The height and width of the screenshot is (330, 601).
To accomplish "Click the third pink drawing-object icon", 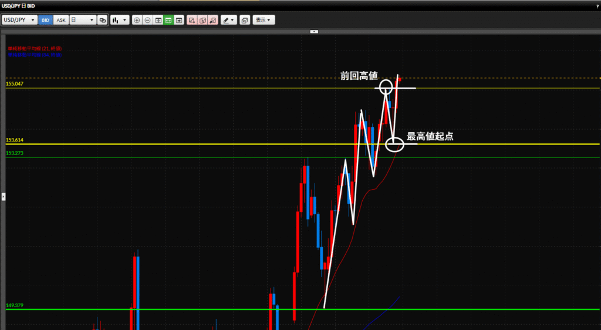I will [213, 20].
